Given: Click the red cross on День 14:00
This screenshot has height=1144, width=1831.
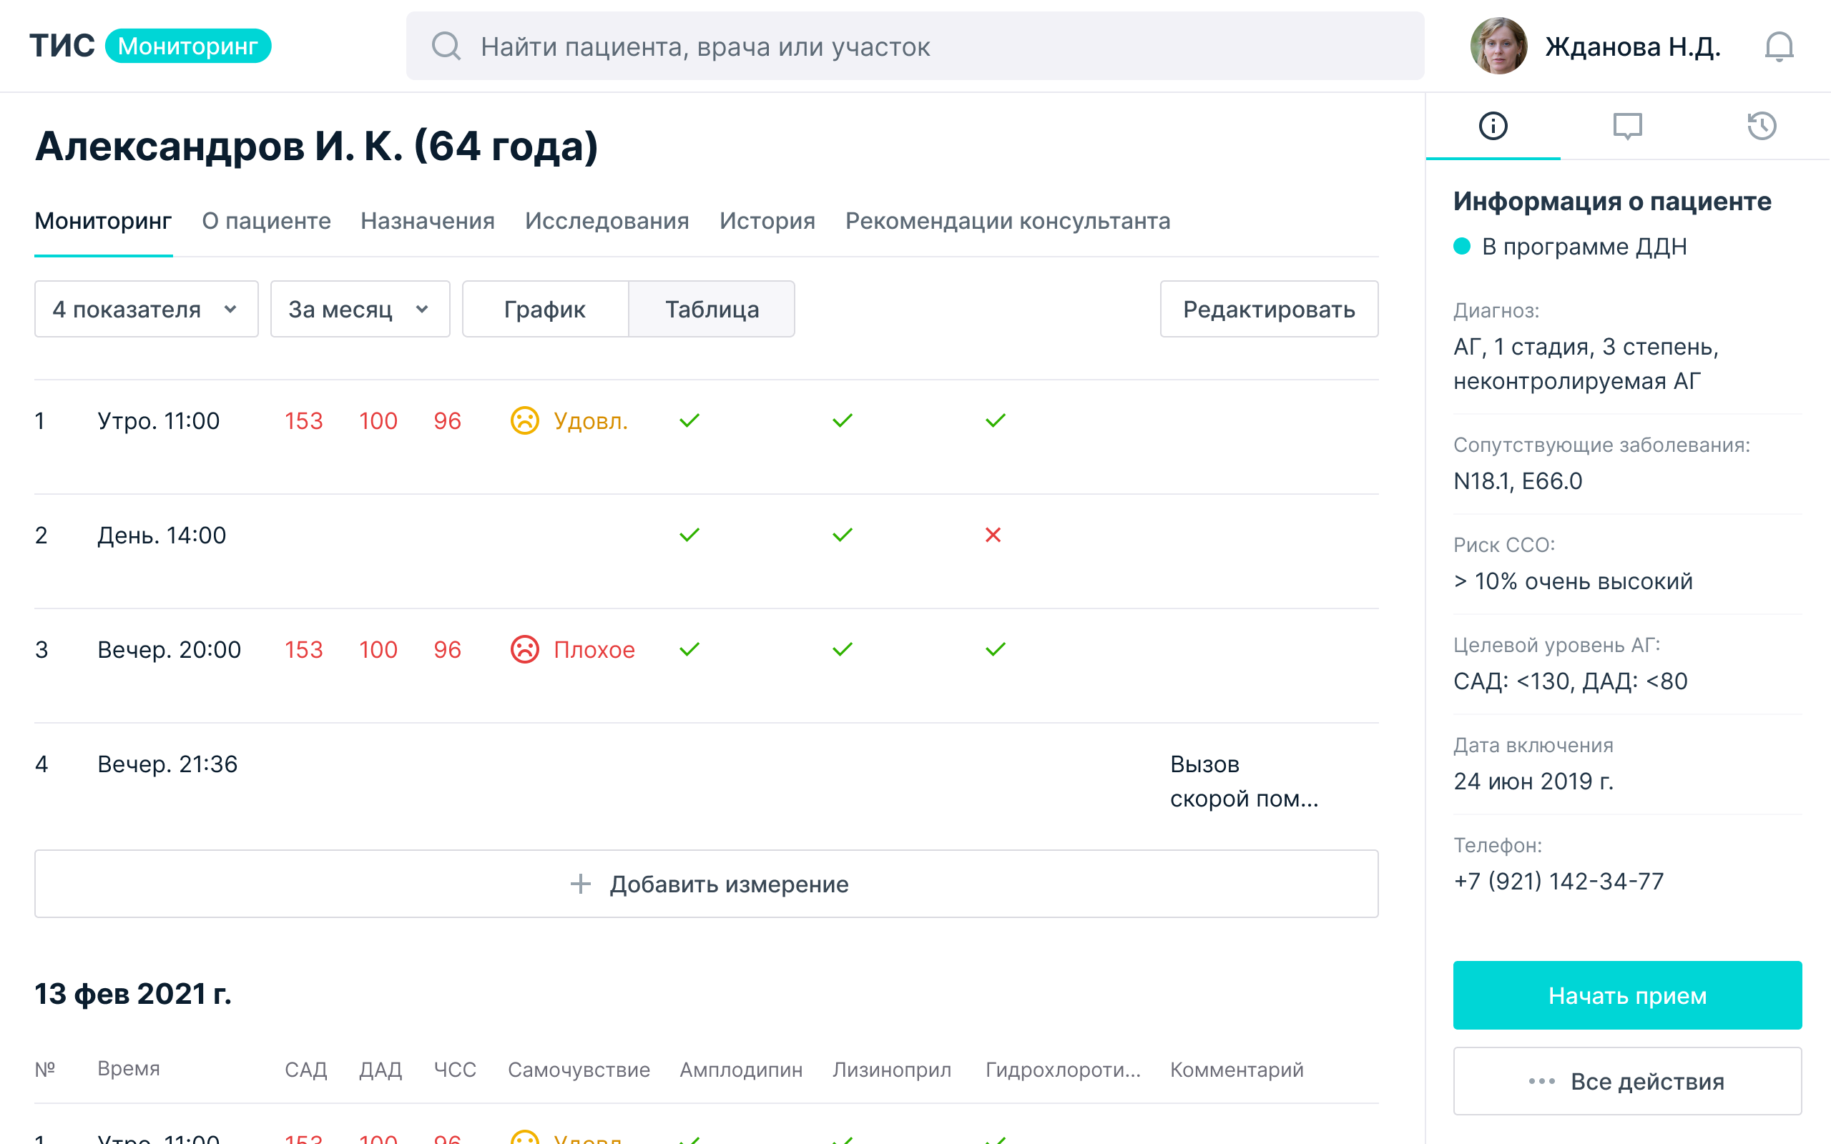Looking at the screenshot, I should (993, 535).
